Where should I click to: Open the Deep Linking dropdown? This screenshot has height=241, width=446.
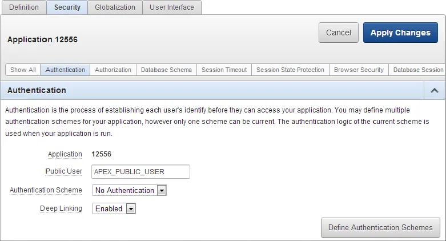click(x=114, y=208)
